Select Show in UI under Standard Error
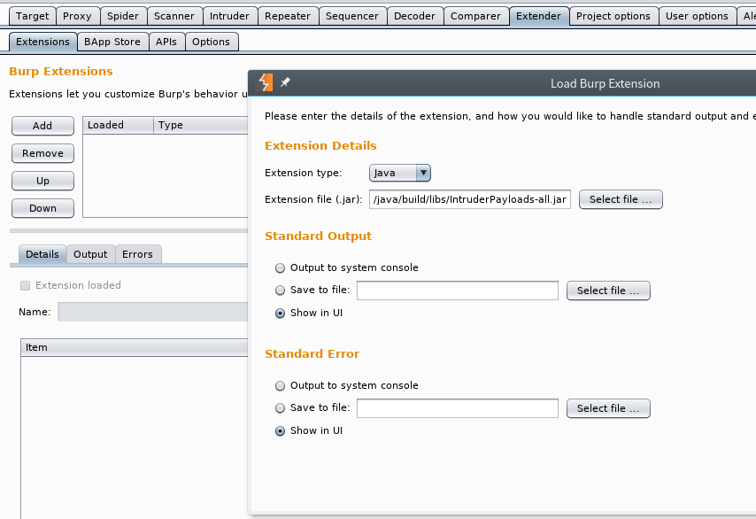 click(281, 430)
